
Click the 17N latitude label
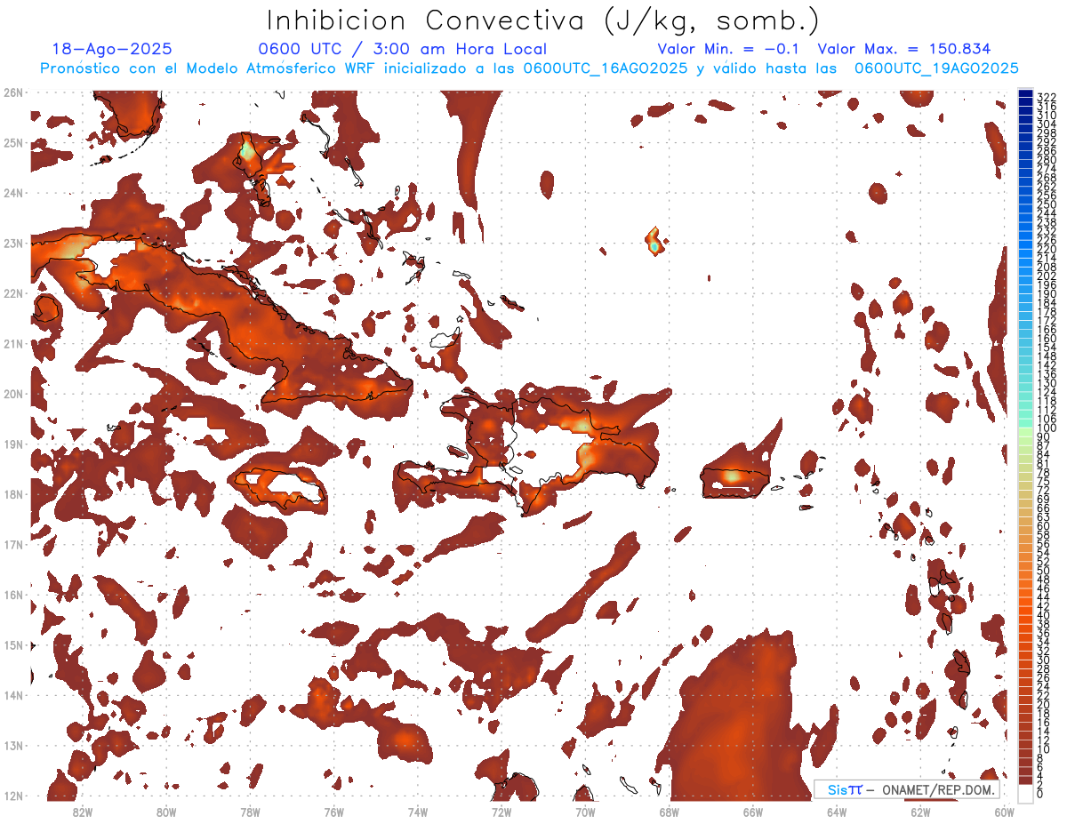pyautogui.click(x=13, y=544)
